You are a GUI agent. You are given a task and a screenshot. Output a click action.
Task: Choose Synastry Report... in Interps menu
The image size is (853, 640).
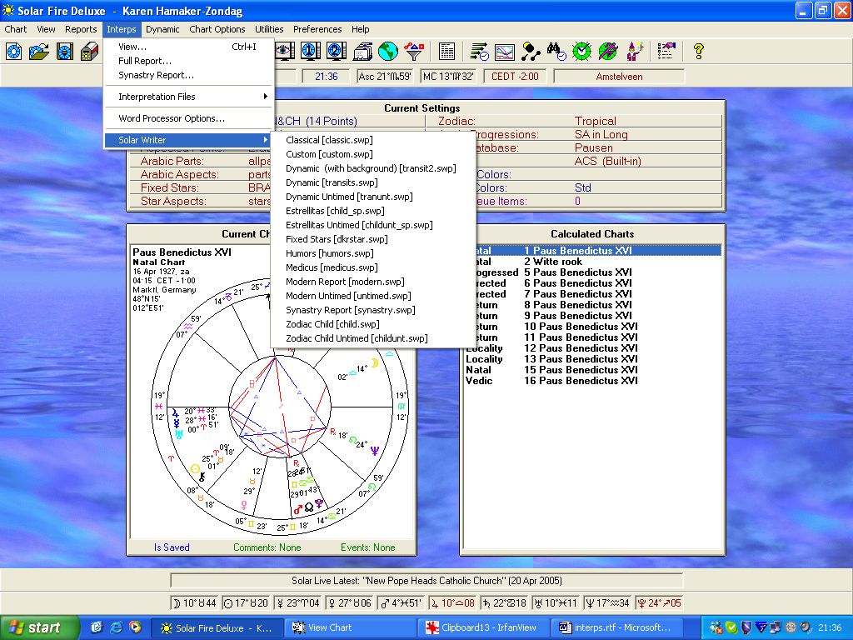[x=156, y=75]
